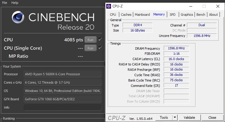
Task: Click the FSB:DRAM value 1:16
Action: 176,54
